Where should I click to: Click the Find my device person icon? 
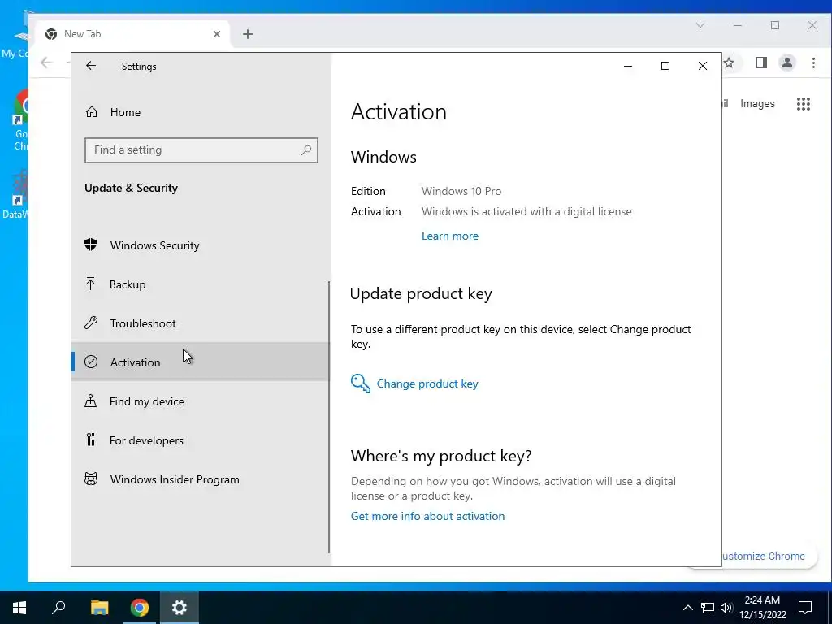click(91, 401)
